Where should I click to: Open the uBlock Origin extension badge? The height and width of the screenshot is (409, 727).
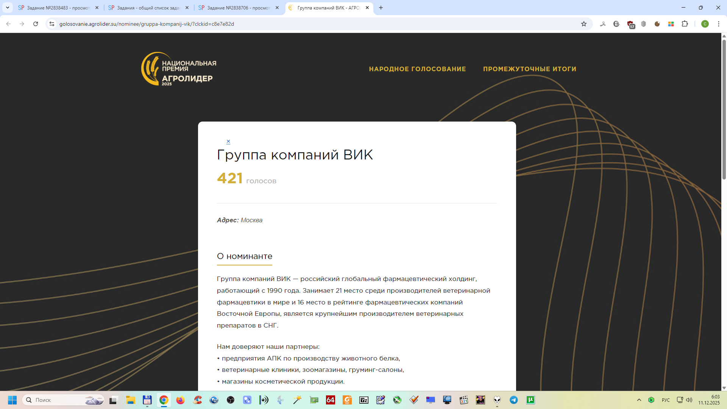click(630, 24)
